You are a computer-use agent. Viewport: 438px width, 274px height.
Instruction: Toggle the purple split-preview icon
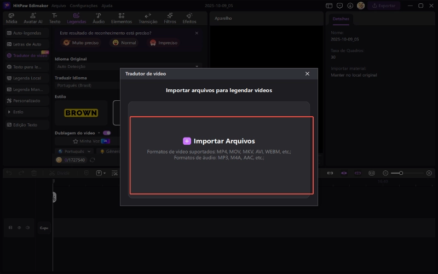[x=358, y=173]
